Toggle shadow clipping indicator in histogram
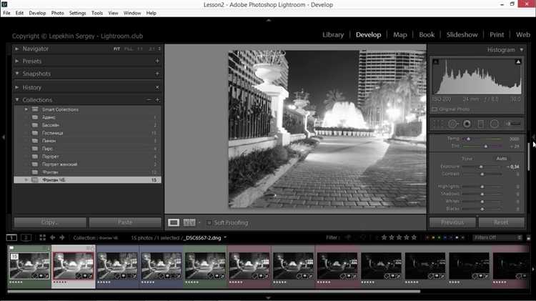Image resolution: width=536 pixels, height=301 pixels. click(x=435, y=63)
